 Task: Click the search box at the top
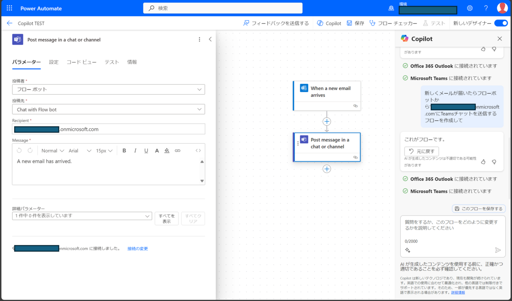pos(223,8)
